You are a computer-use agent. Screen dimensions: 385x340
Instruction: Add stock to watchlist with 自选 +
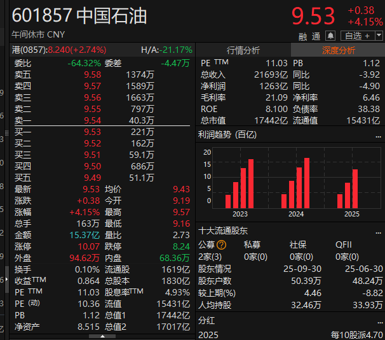tap(357, 36)
